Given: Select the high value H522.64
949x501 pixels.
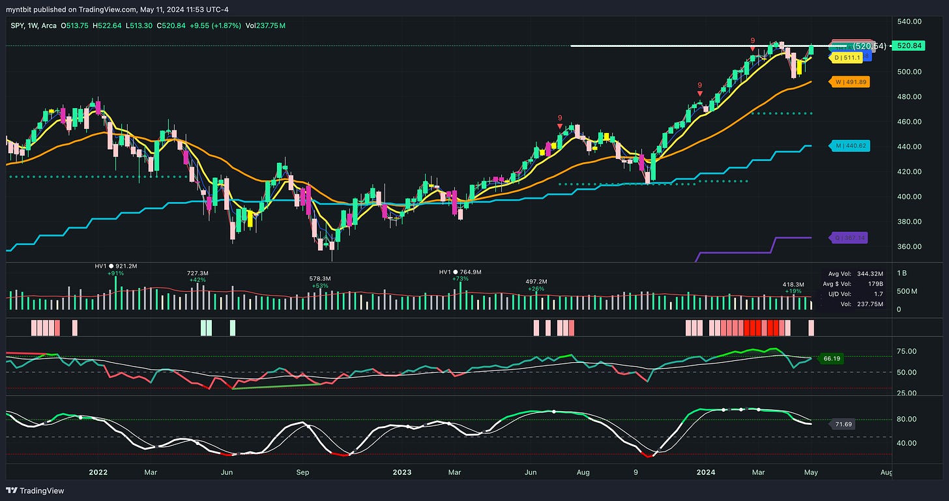Looking at the screenshot, I should [108, 25].
